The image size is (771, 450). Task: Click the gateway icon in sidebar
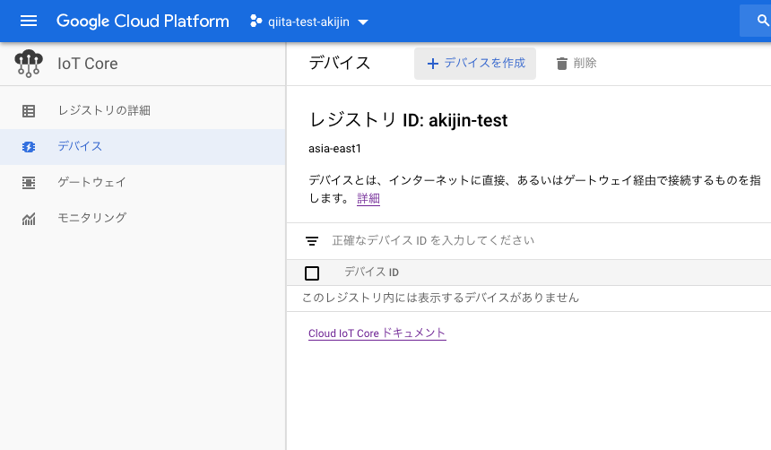pos(29,183)
